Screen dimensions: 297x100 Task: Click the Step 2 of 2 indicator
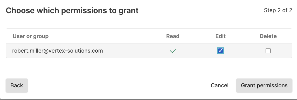(x=278, y=10)
